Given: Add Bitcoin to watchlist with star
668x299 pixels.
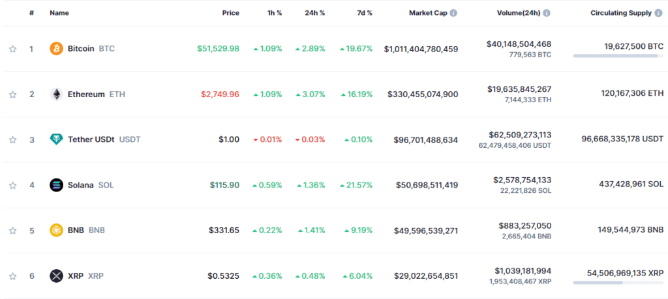Looking at the screenshot, I should click(12, 49).
